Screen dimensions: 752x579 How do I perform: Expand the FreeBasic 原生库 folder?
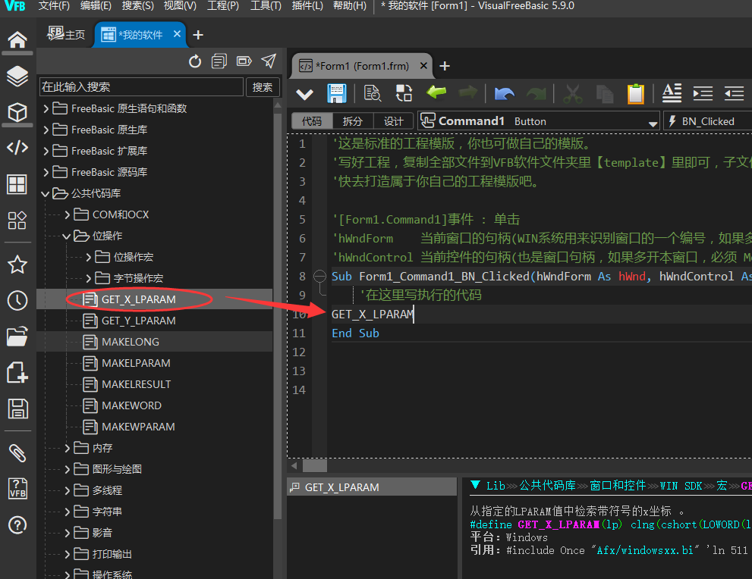pos(46,130)
